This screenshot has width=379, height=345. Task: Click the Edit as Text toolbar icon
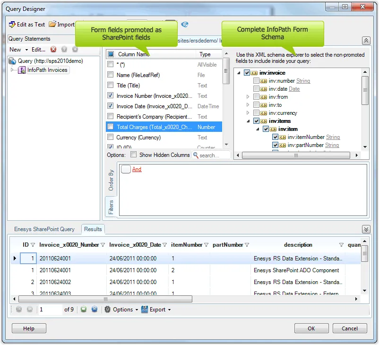pos(12,25)
